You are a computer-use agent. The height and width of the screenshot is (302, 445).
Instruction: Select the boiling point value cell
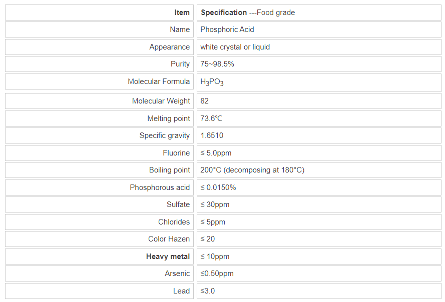tap(252, 170)
